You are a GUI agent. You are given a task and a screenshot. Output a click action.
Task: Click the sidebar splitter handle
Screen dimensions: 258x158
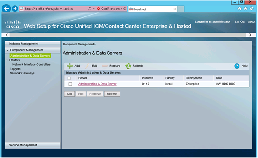pyautogui.click(x=61, y=95)
